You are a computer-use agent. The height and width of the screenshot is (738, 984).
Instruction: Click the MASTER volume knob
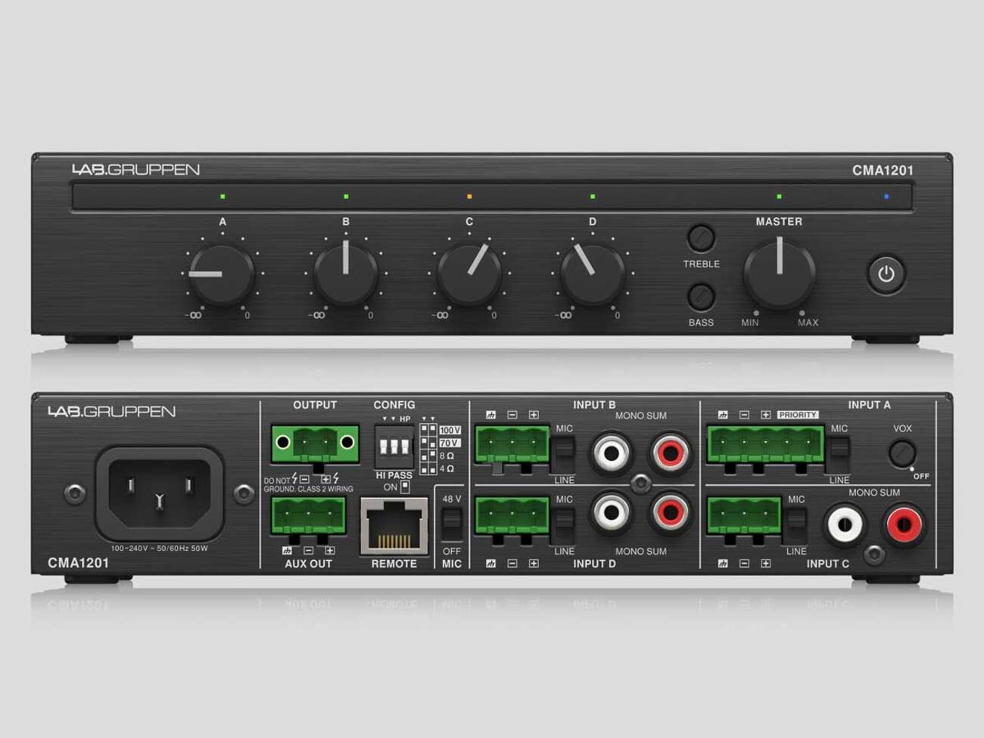[780, 273]
